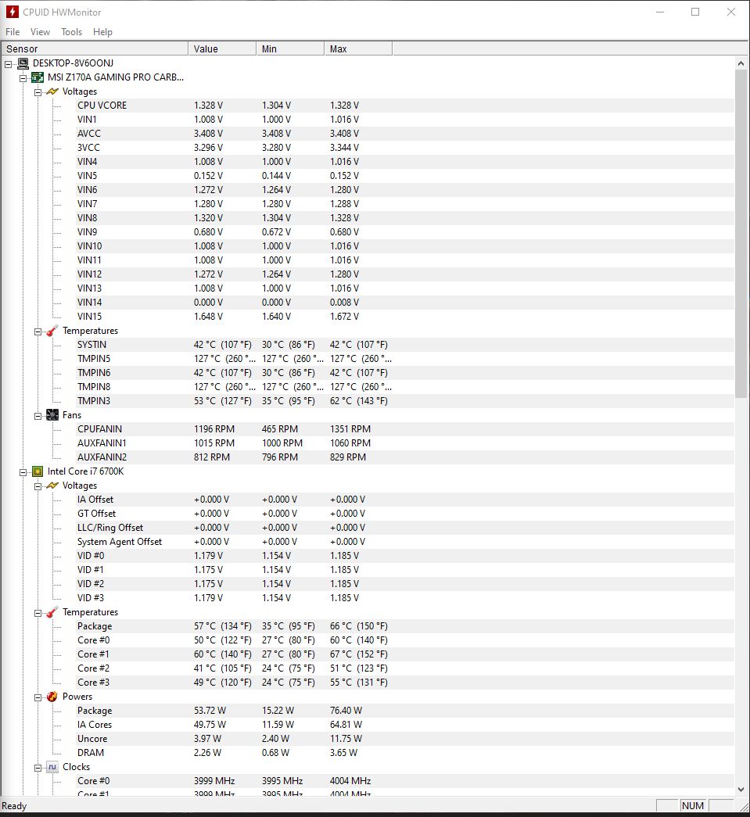Viewport: 750px width, 817px height.
Task: Collapse the Intel Core i7 6700K node
Action: (23, 472)
